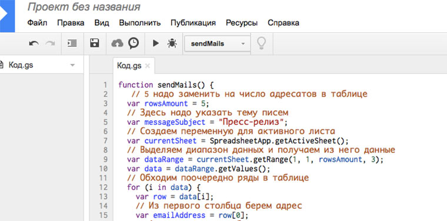Open project triggers clock icon
The image size is (447, 221).
point(134,43)
